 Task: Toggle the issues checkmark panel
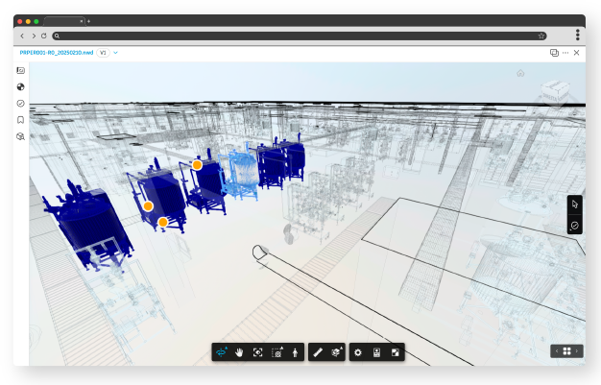coord(20,104)
